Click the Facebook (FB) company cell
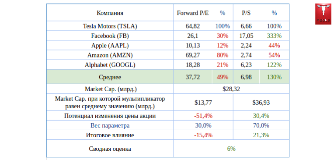The width and height of the screenshot is (334, 160). click(x=110, y=36)
